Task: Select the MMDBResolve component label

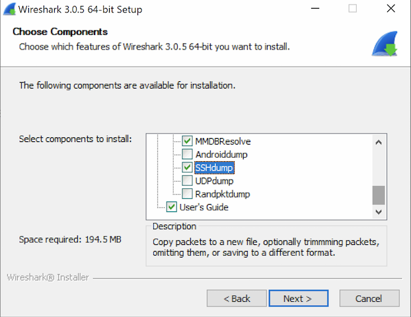Action: coord(223,141)
